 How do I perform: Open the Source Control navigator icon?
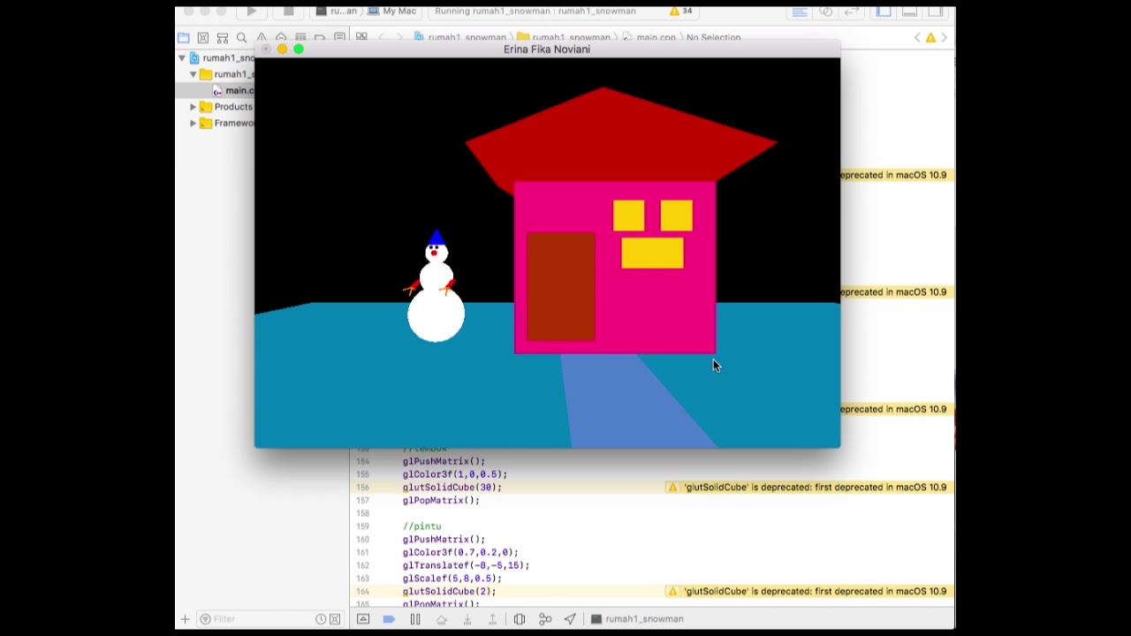[x=202, y=37]
